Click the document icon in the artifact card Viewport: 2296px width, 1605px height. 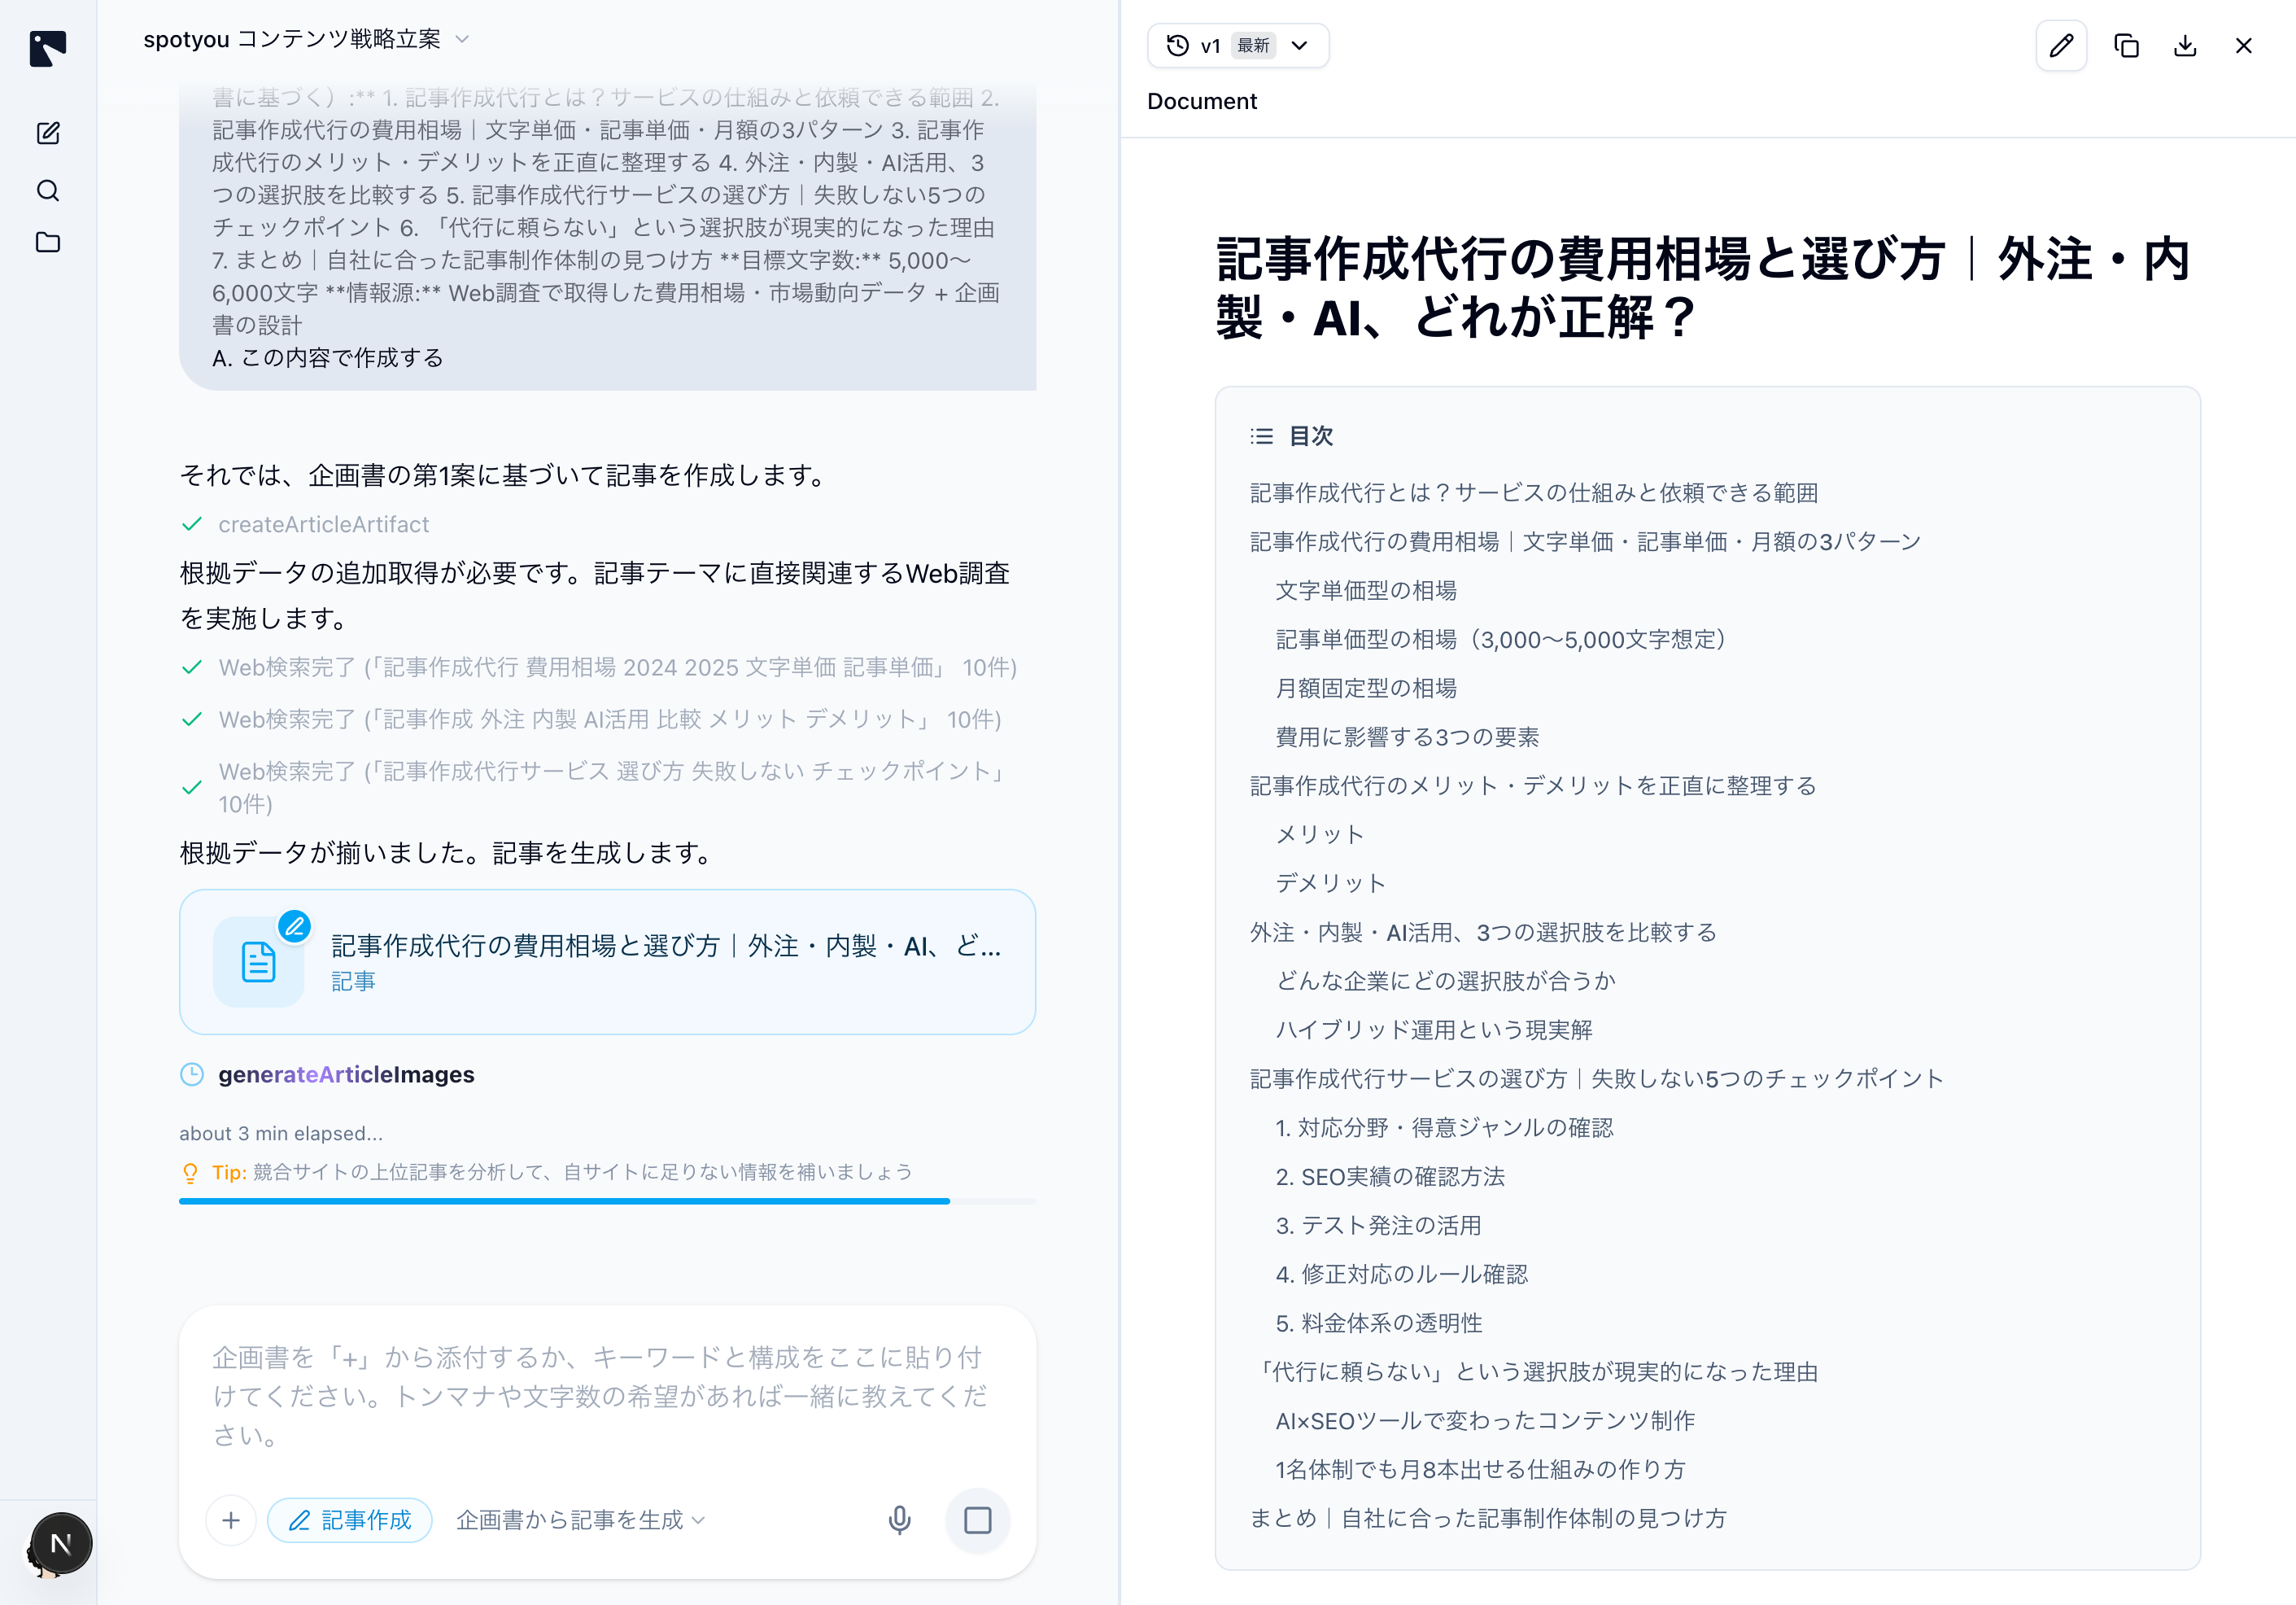pos(258,961)
